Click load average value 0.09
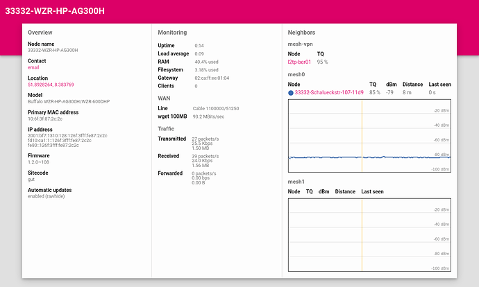This screenshot has width=479, height=287. (199, 53)
